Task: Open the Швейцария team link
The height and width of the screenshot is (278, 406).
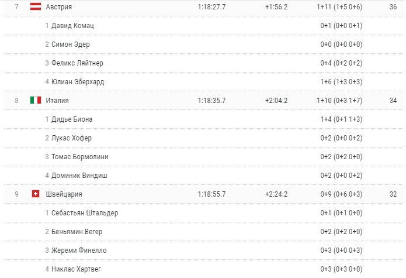Action: [64, 194]
